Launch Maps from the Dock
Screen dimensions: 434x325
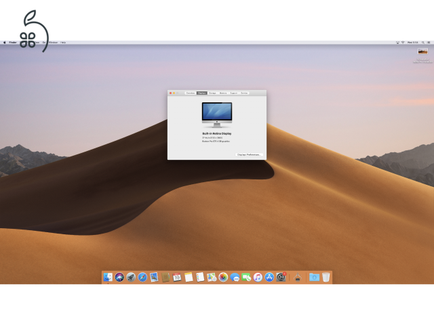click(212, 277)
